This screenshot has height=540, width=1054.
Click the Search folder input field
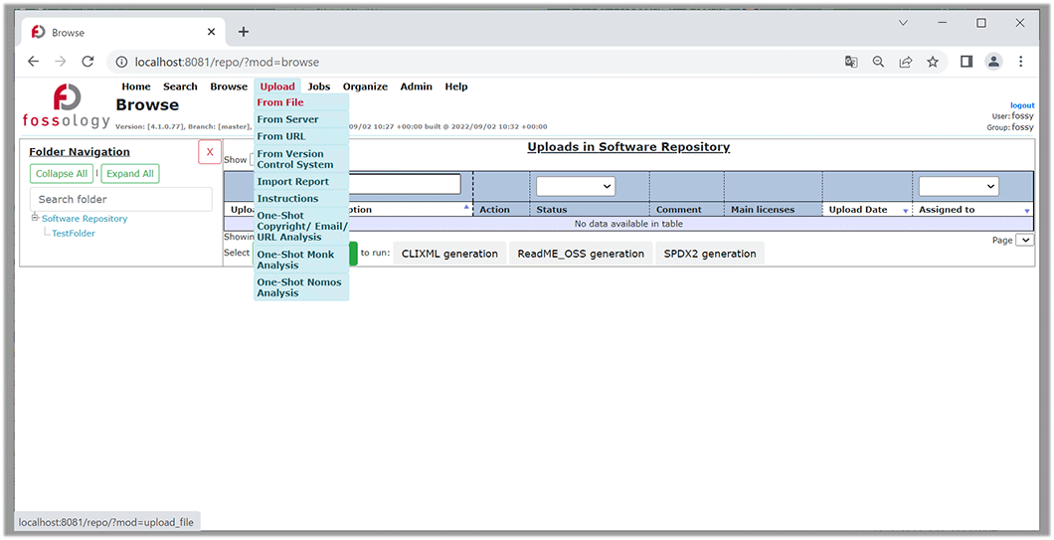tap(120, 199)
